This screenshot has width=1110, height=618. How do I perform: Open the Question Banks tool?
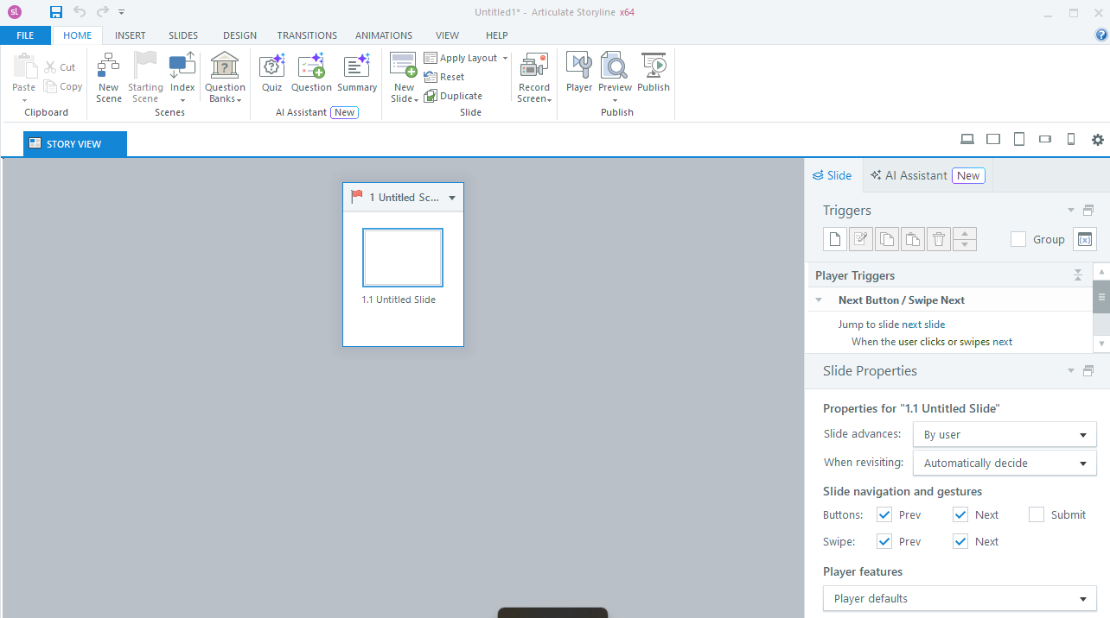coord(225,76)
